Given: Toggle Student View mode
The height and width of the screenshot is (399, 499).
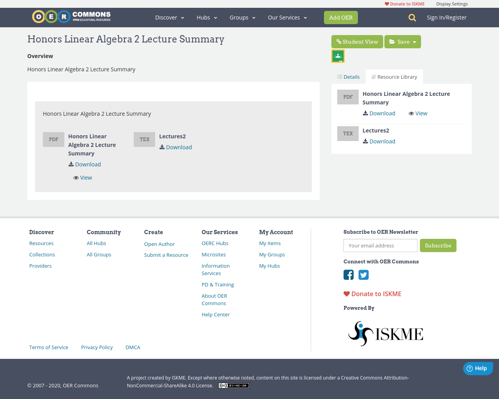Looking at the screenshot, I should click(357, 41).
